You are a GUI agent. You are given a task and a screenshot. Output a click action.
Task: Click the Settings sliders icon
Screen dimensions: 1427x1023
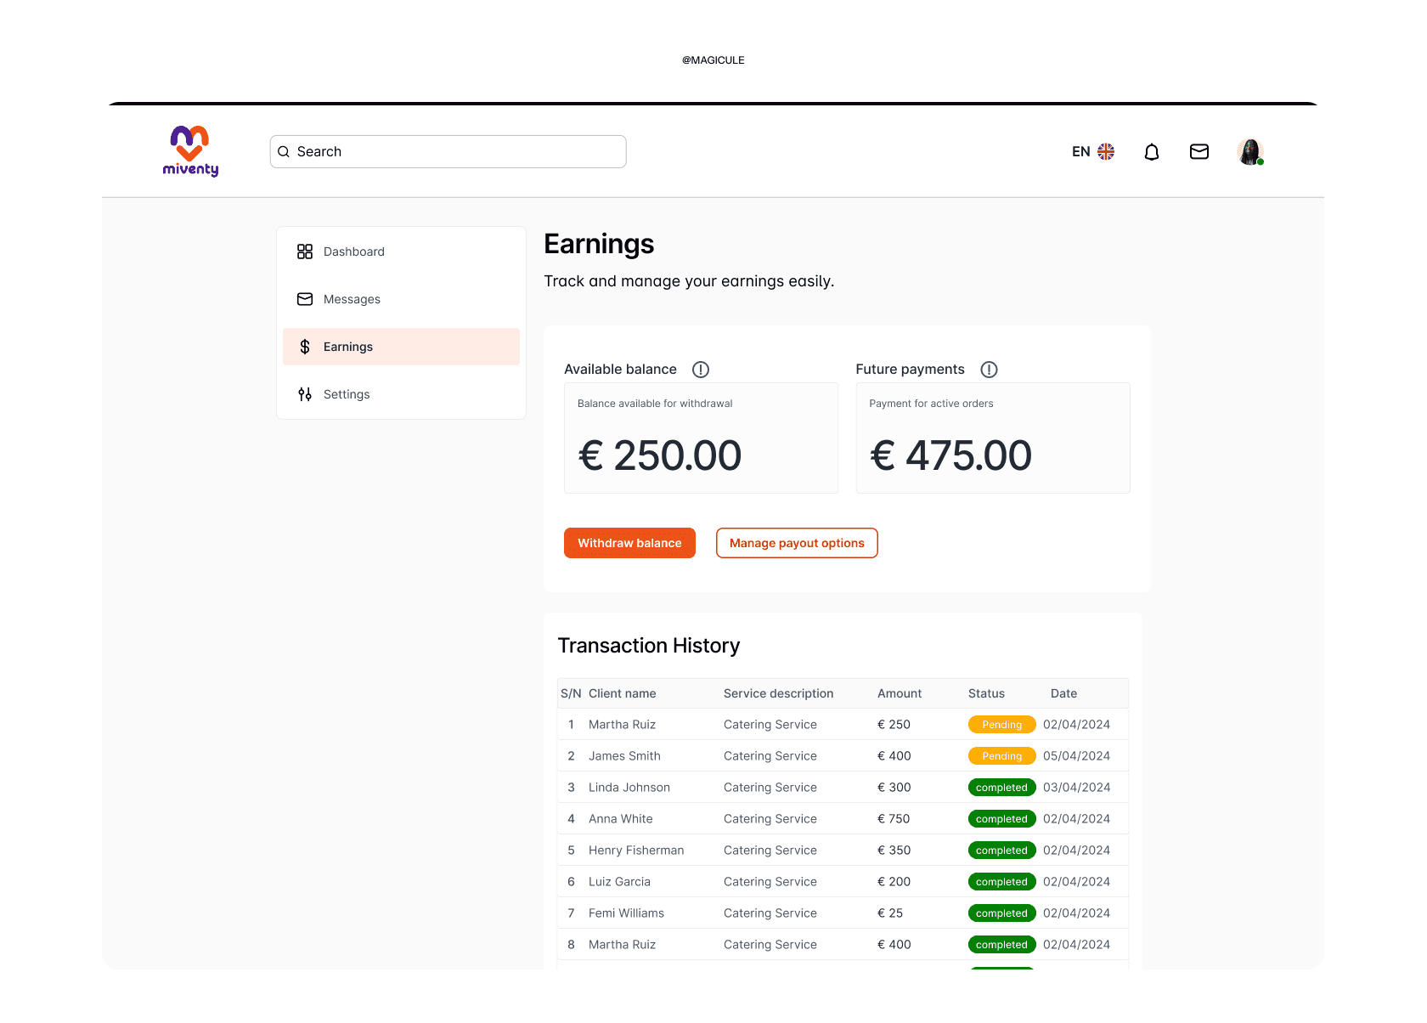305,394
